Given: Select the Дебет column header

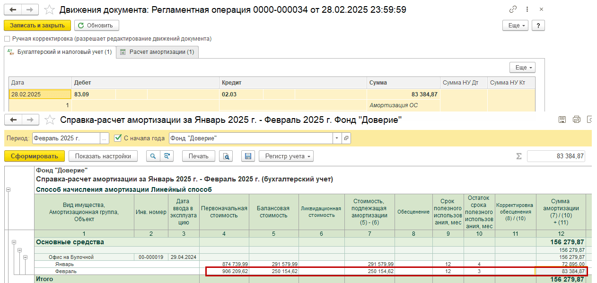Looking at the screenshot, I should click(x=145, y=82).
